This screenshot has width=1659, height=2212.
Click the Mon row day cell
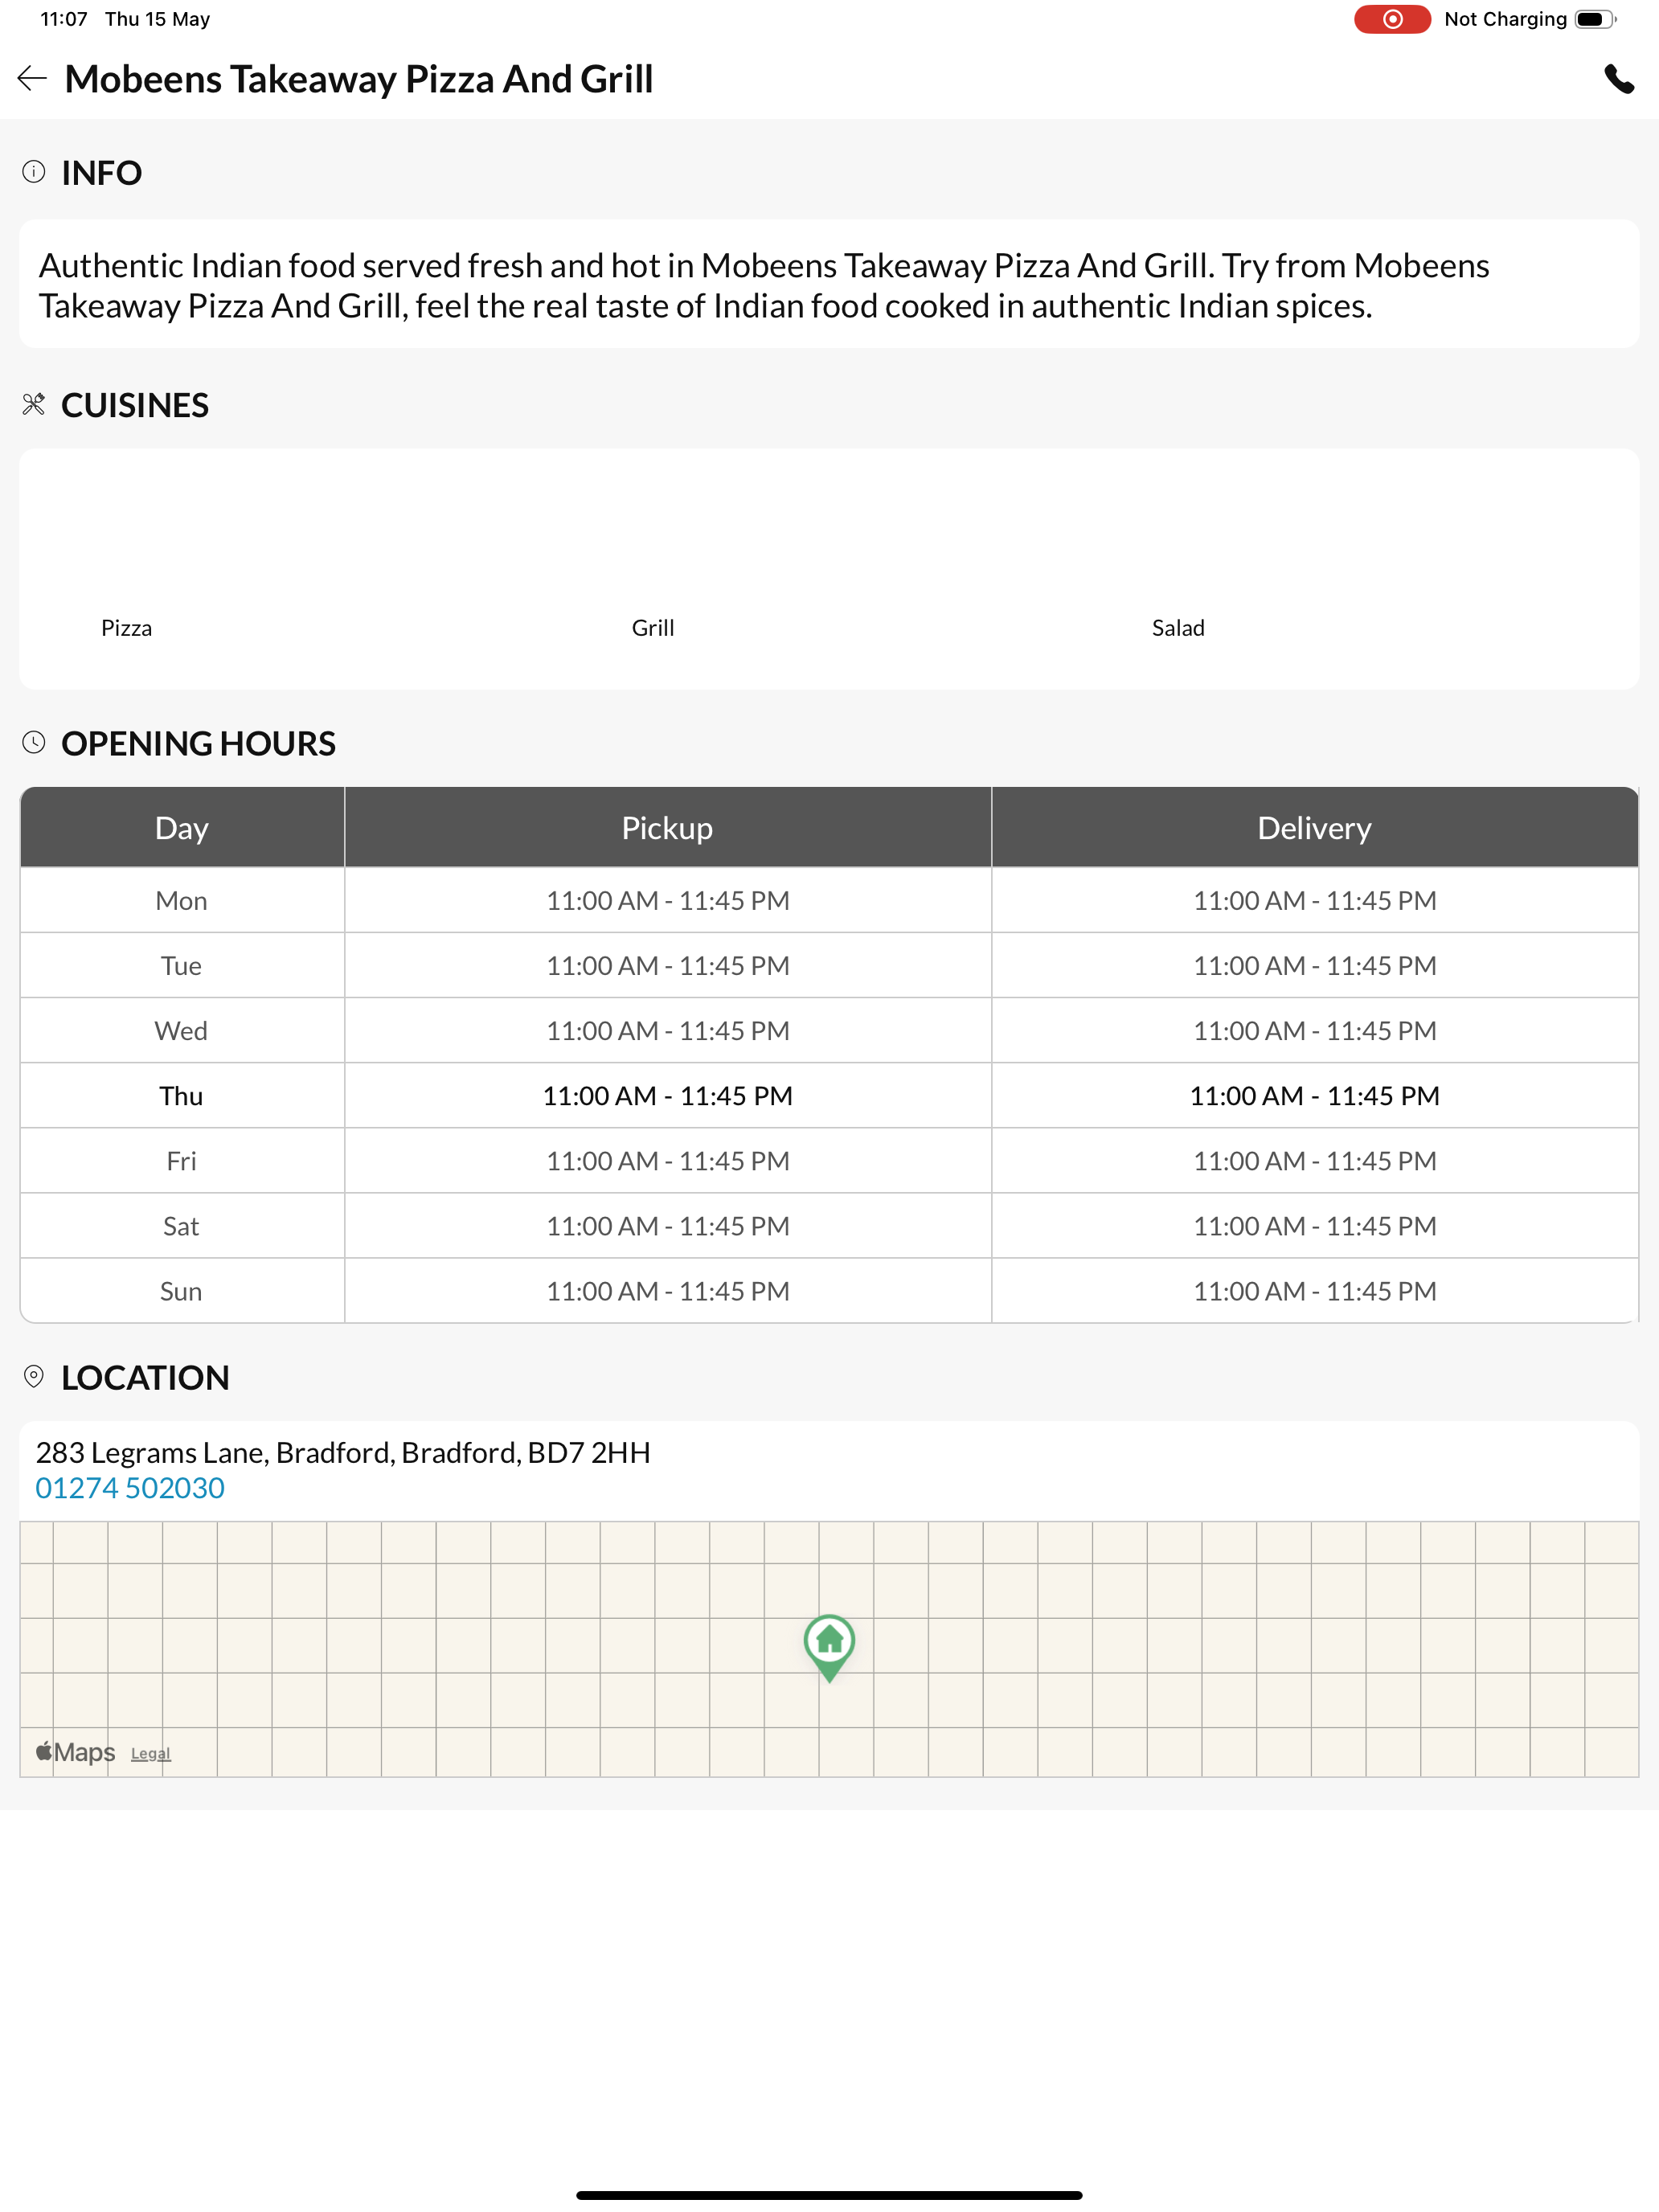pos(182,900)
